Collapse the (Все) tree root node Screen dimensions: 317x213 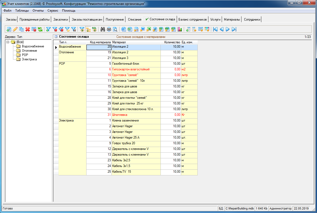coord(8,42)
